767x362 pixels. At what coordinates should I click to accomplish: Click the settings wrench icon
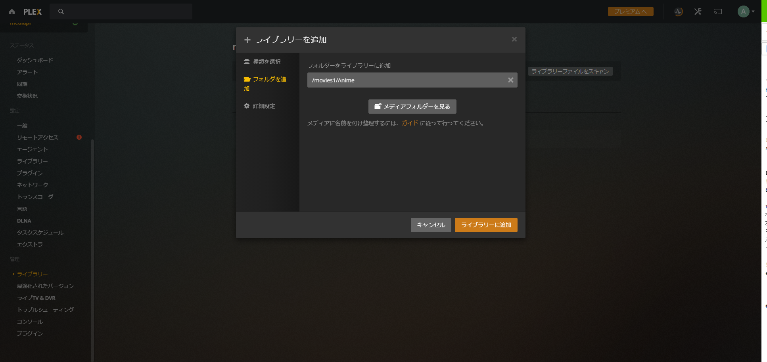coord(698,11)
